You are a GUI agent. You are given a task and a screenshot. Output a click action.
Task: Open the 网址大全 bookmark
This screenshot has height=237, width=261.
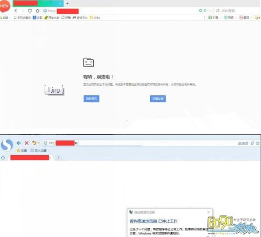52,17
